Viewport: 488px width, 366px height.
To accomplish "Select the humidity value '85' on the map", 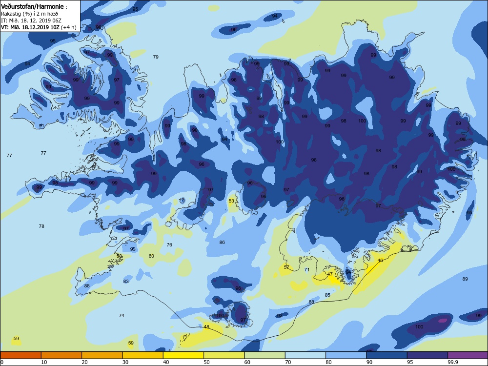I will coord(327,295).
